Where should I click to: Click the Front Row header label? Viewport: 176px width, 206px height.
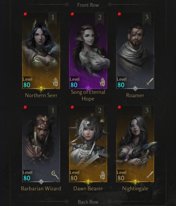(88, 5)
